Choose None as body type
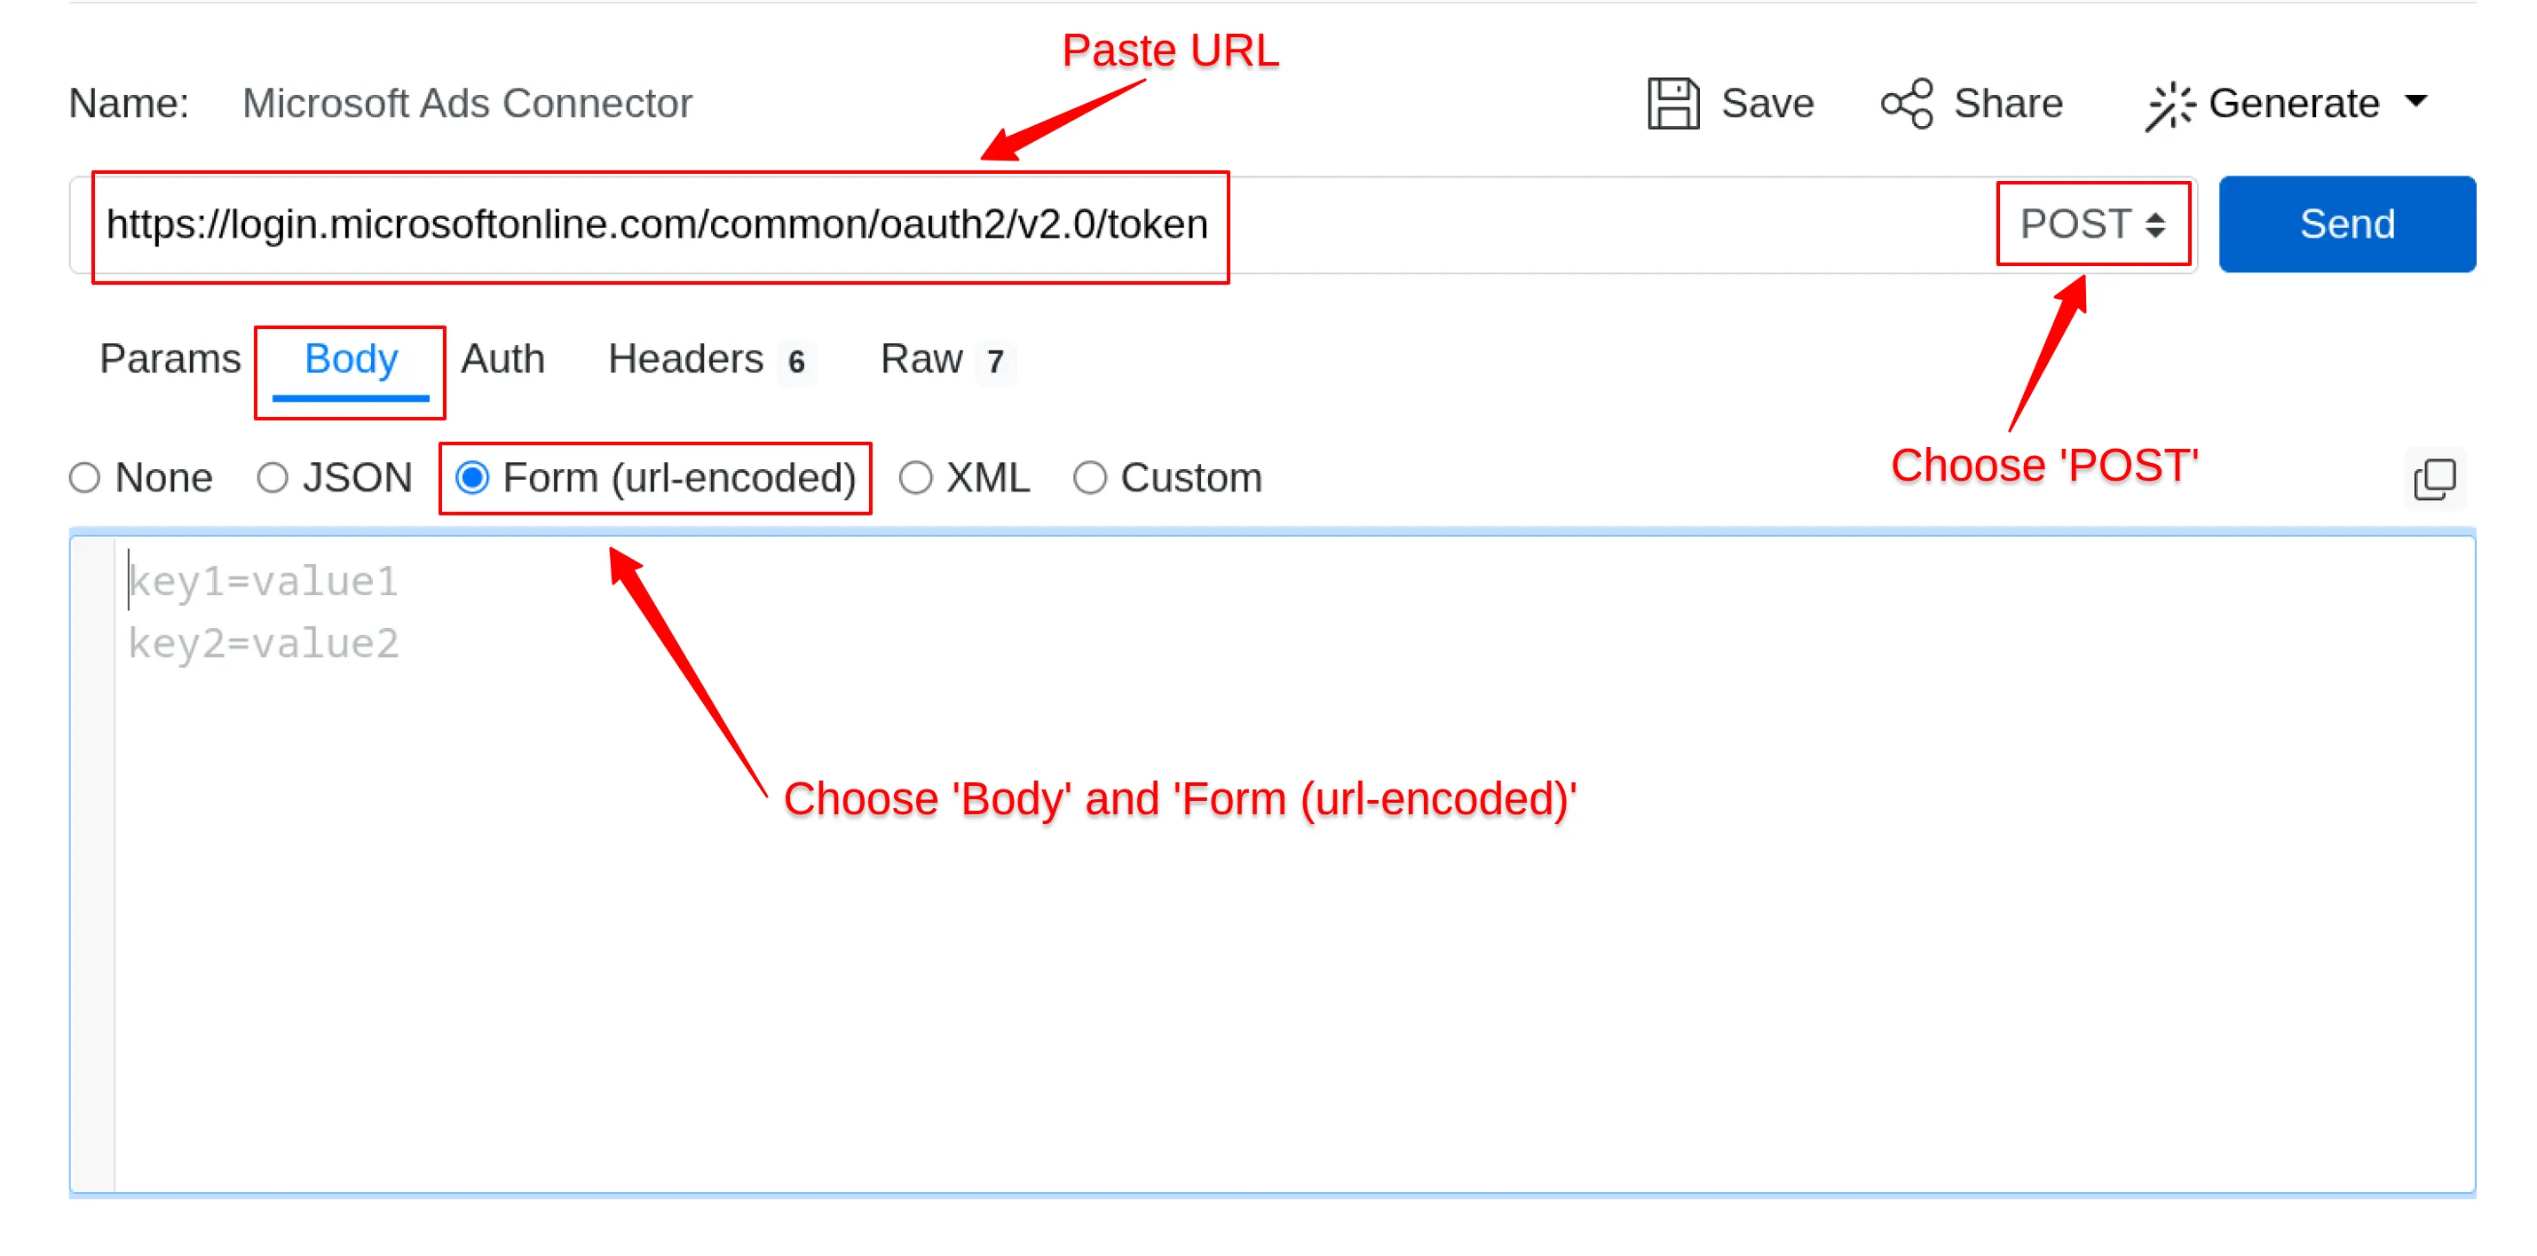This screenshot has height=1256, width=2537. click(140, 477)
